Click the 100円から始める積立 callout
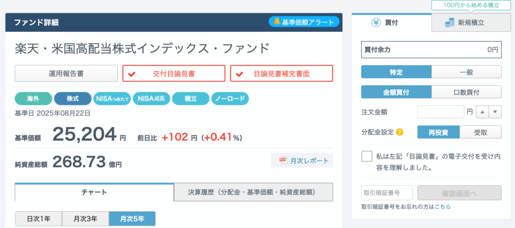515x228 pixels. pos(471,5)
